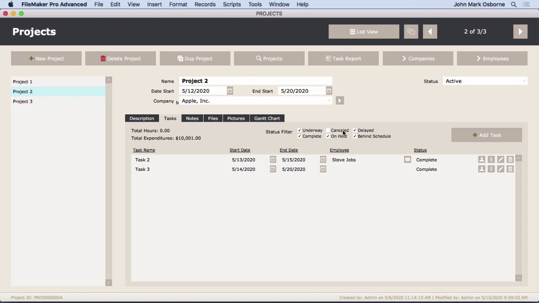Click the person icon on Task 2 row
Viewport: 539px width, 303px height.
coord(482,159)
